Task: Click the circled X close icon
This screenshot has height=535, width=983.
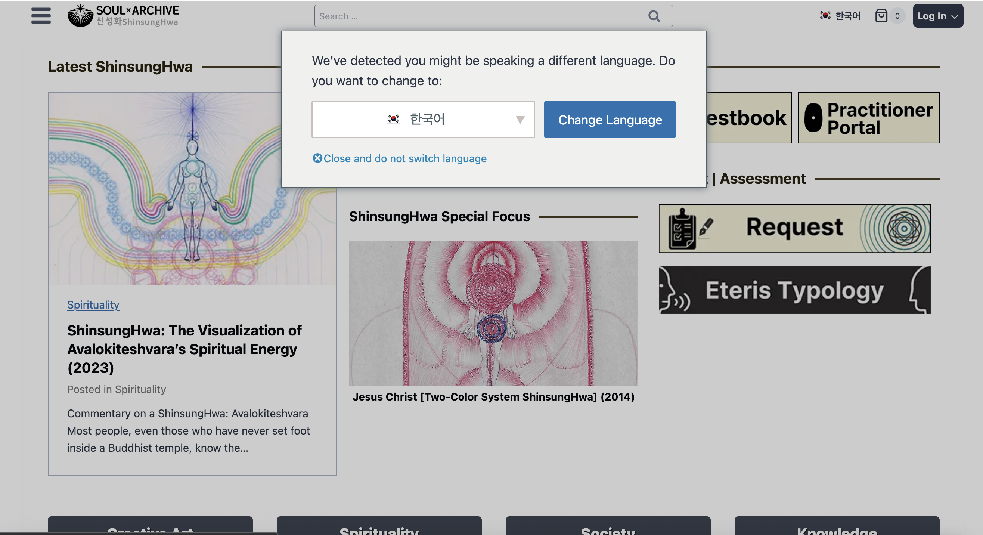Action: point(317,158)
